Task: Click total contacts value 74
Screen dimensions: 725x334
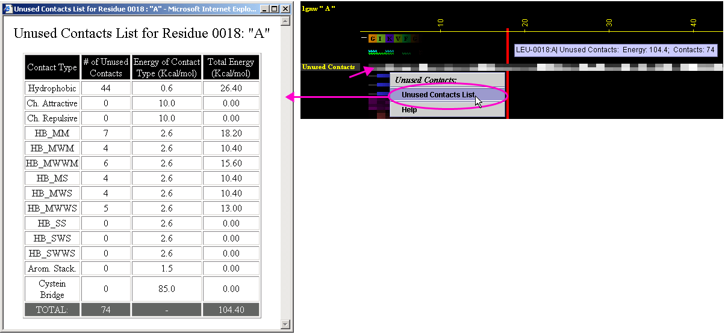Action: point(105,310)
